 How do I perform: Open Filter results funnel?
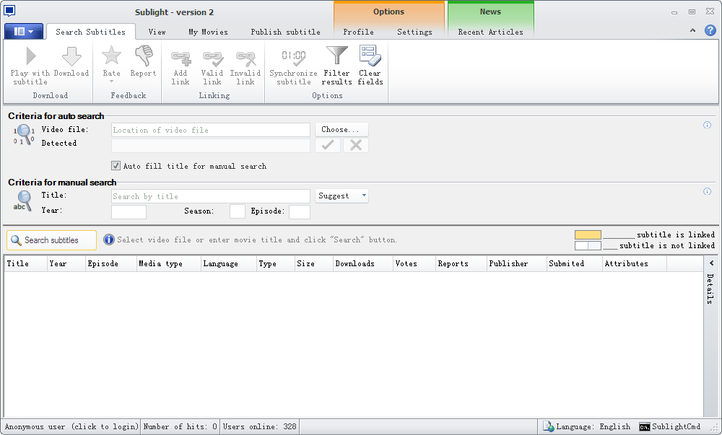(336, 55)
